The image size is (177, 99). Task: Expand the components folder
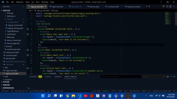[x=7, y=22]
